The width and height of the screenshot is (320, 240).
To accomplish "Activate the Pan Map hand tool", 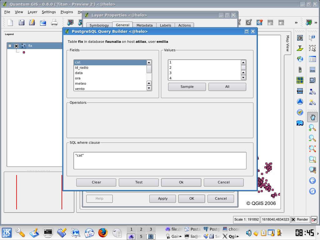I will (312, 117).
